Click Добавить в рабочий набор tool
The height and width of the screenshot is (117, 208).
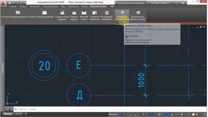coord(122,15)
